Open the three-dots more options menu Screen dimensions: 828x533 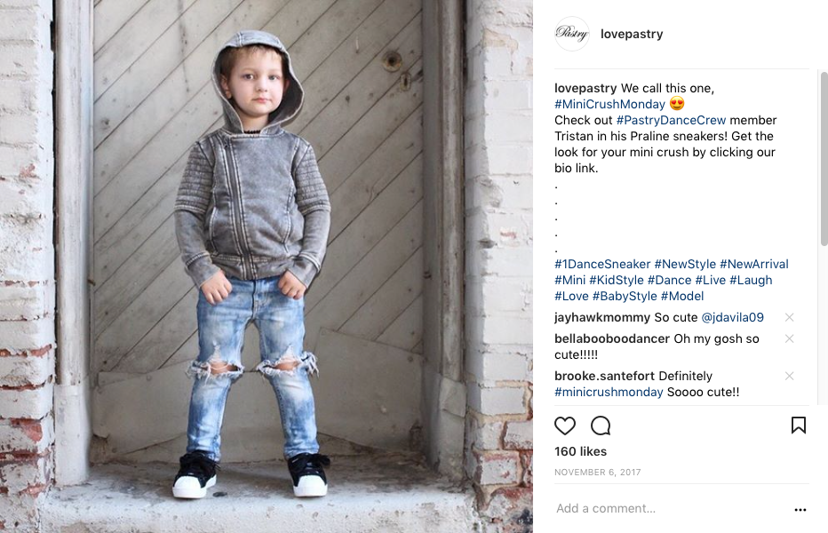pyautogui.click(x=800, y=509)
